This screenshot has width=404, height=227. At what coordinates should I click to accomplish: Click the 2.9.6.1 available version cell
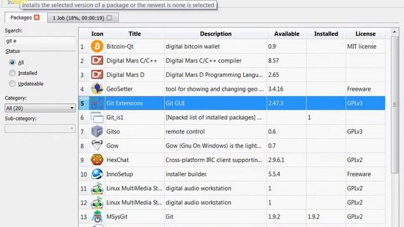pyautogui.click(x=287, y=160)
